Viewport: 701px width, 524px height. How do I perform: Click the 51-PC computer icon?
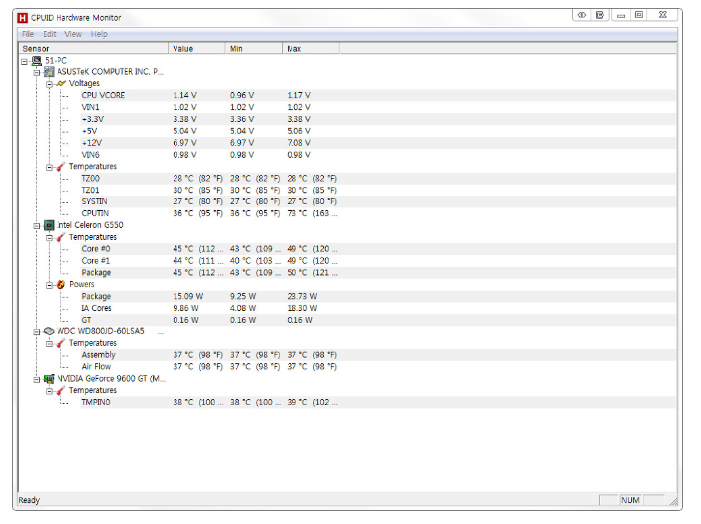pyautogui.click(x=37, y=61)
